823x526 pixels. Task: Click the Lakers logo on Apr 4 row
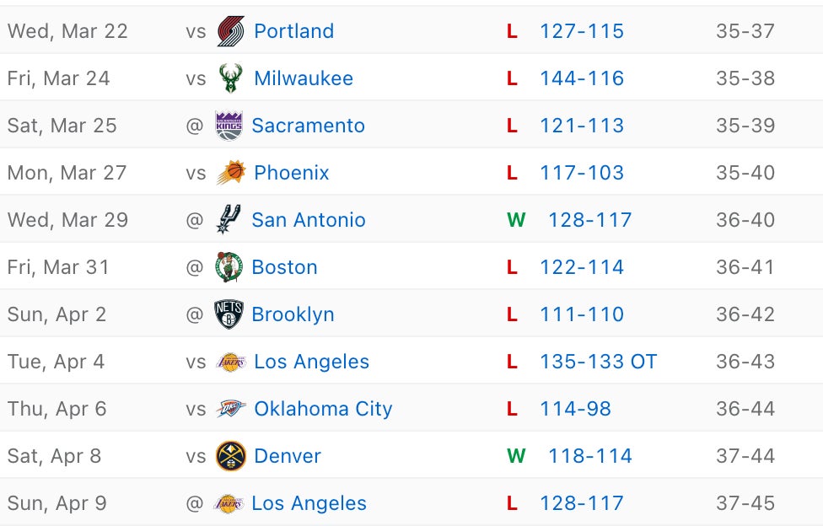click(230, 362)
